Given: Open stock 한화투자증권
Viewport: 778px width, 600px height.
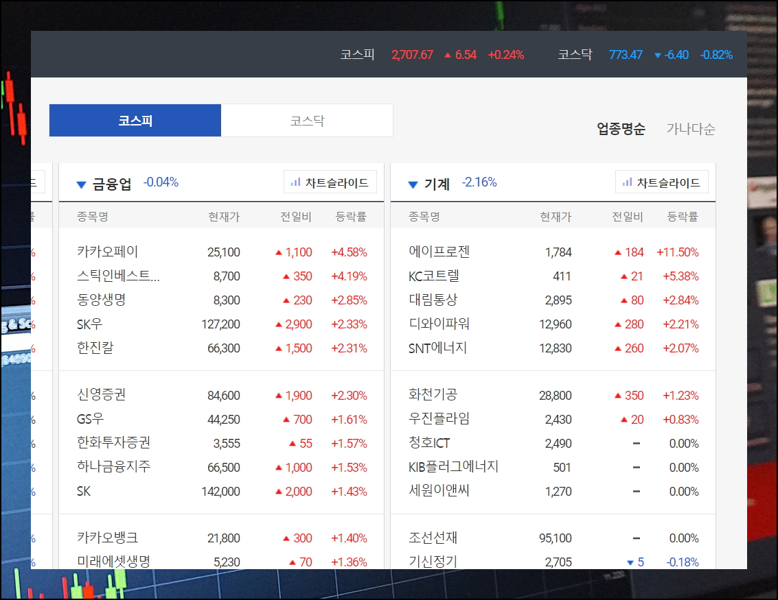Looking at the screenshot, I should 113,443.
